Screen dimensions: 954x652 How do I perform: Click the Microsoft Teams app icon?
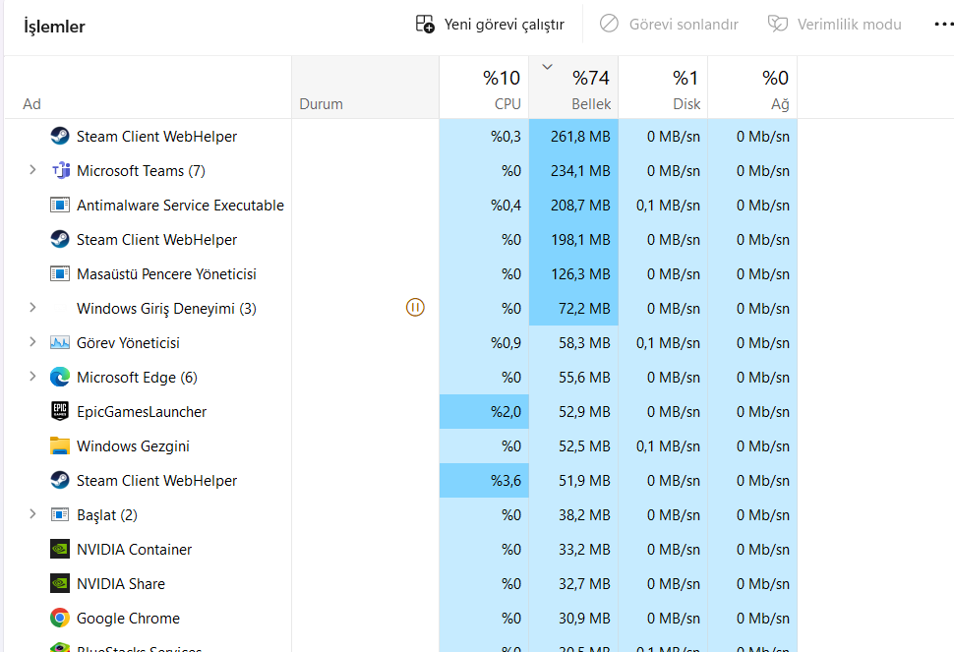[x=60, y=171]
